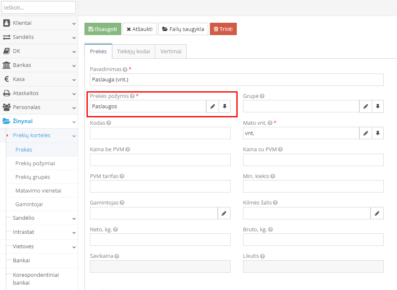Screen dimensions: 397x290
Task: Click into the PVM tarifas field
Action: pyautogui.click(x=160, y=186)
